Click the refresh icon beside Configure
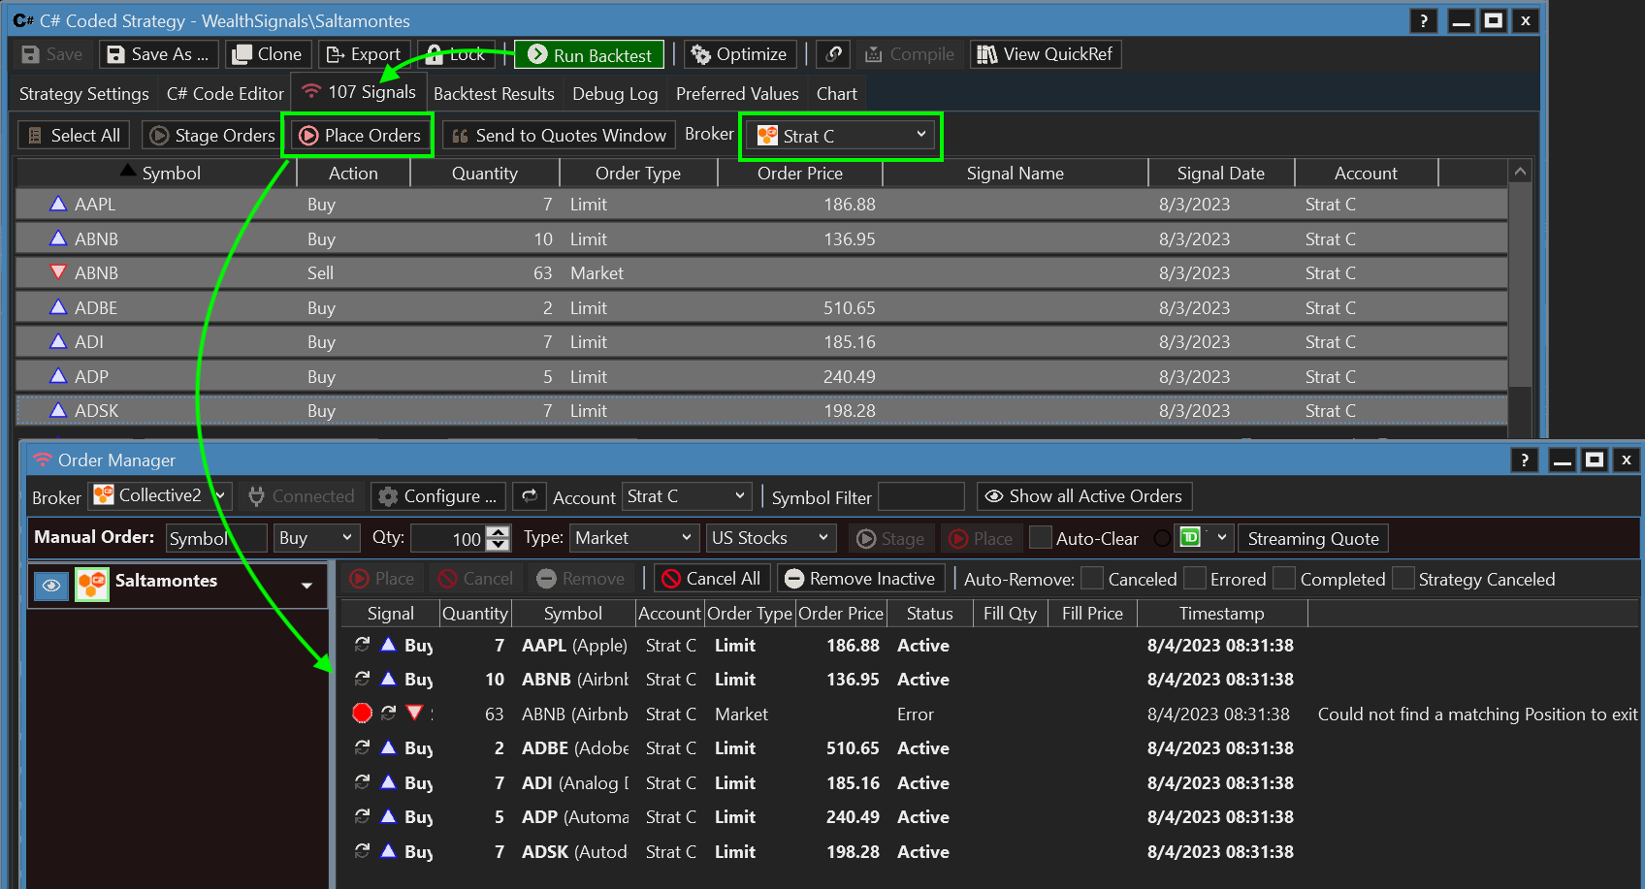This screenshot has height=889, width=1645. 530,496
